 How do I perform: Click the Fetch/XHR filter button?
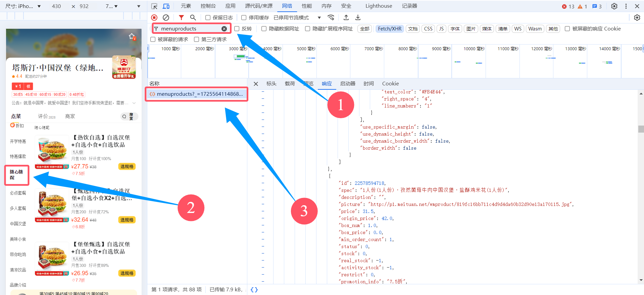pos(390,29)
